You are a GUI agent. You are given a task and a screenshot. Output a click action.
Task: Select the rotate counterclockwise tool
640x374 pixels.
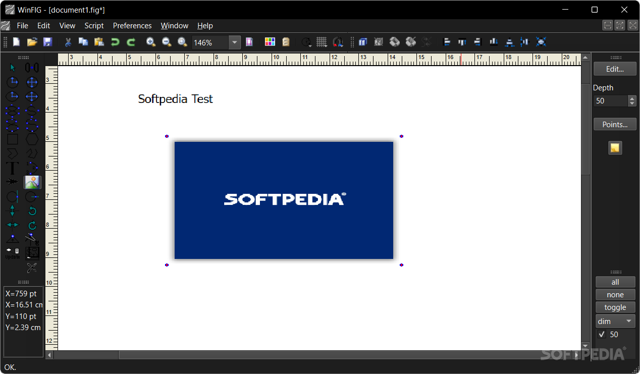coord(32,211)
